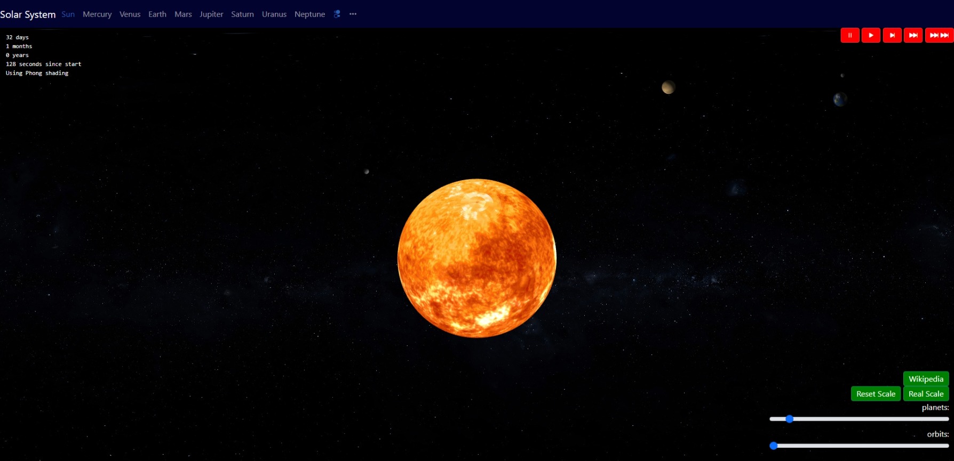Click the 'planets:' slider label
Screen dimensions: 954x461
(935, 407)
